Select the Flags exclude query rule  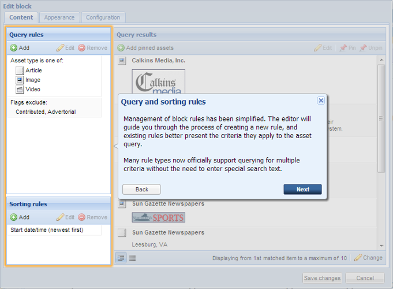click(x=45, y=108)
